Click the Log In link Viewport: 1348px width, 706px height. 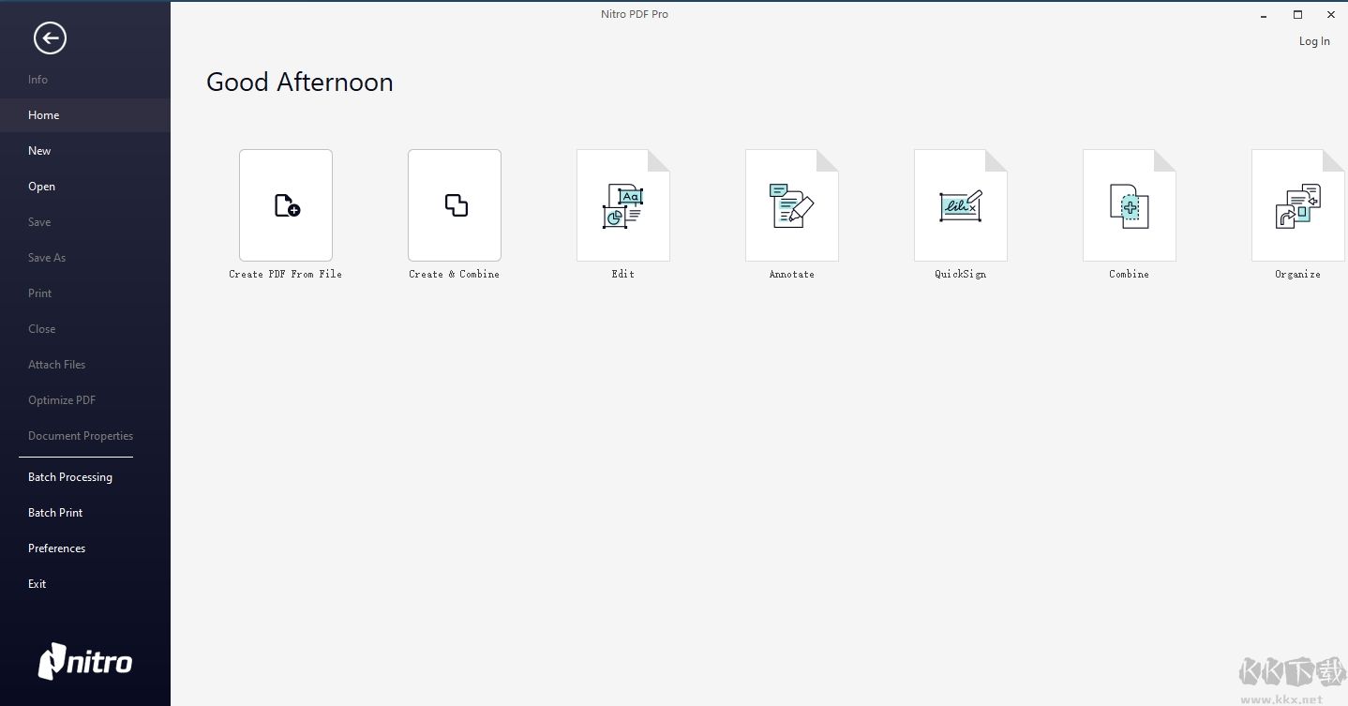[1314, 41]
